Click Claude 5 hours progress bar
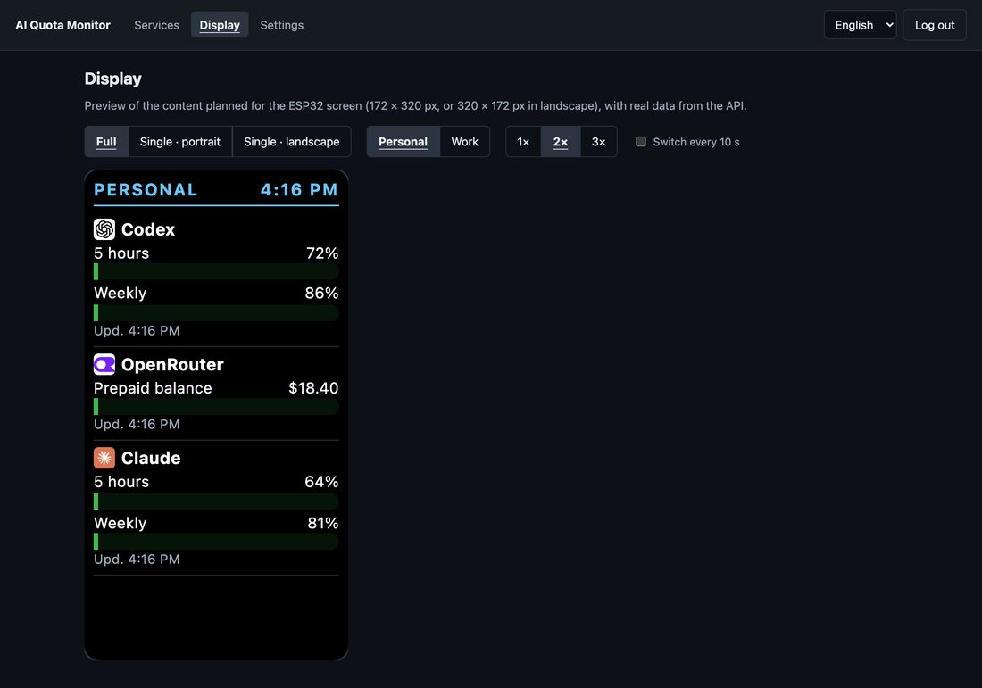This screenshot has height=688, width=982. click(216, 501)
